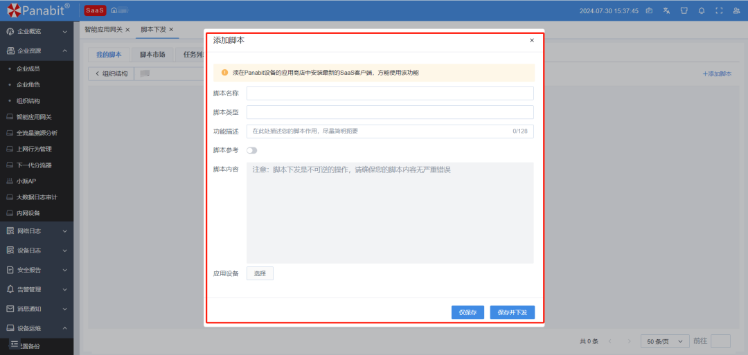Toggle the 脚本参考 switch
This screenshot has height=355, width=748.
[251, 151]
